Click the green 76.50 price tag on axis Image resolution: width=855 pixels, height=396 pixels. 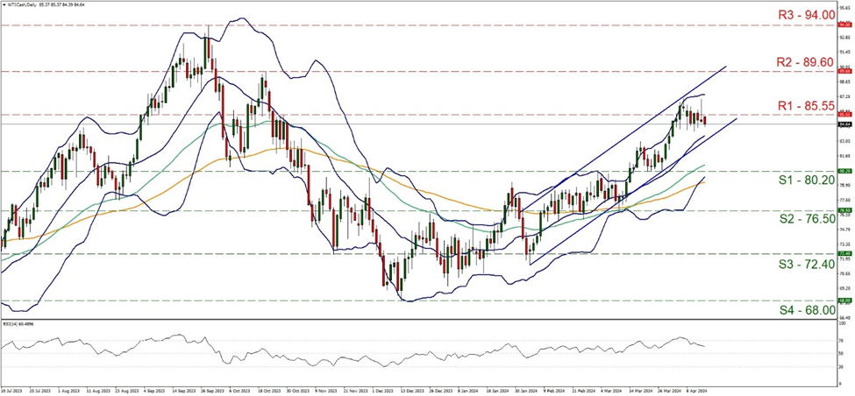pyautogui.click(x=845, y=210)
